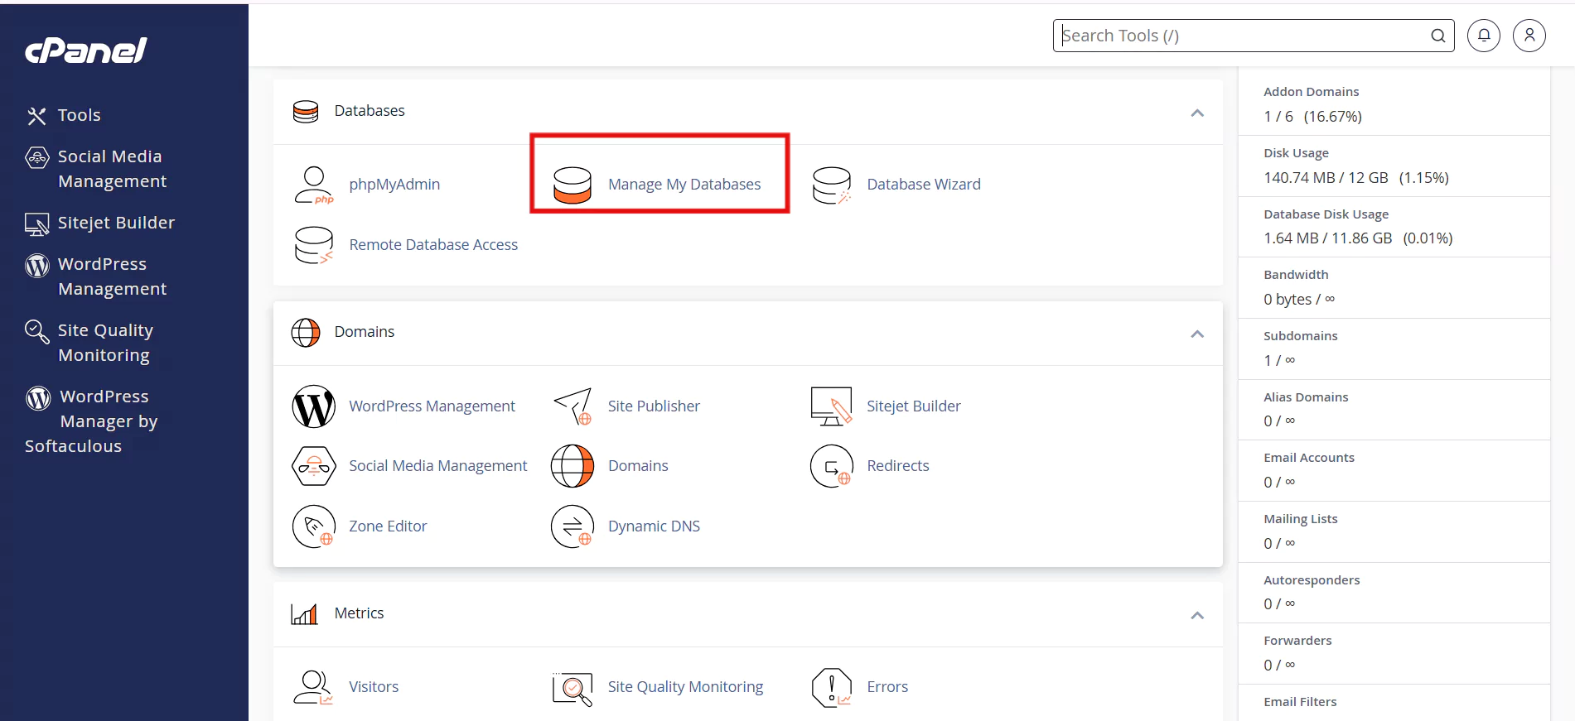Open the Zone Editor link
Image resolution: width=1575 pixels, height=721 pixels.
click(x=388, y=526)
